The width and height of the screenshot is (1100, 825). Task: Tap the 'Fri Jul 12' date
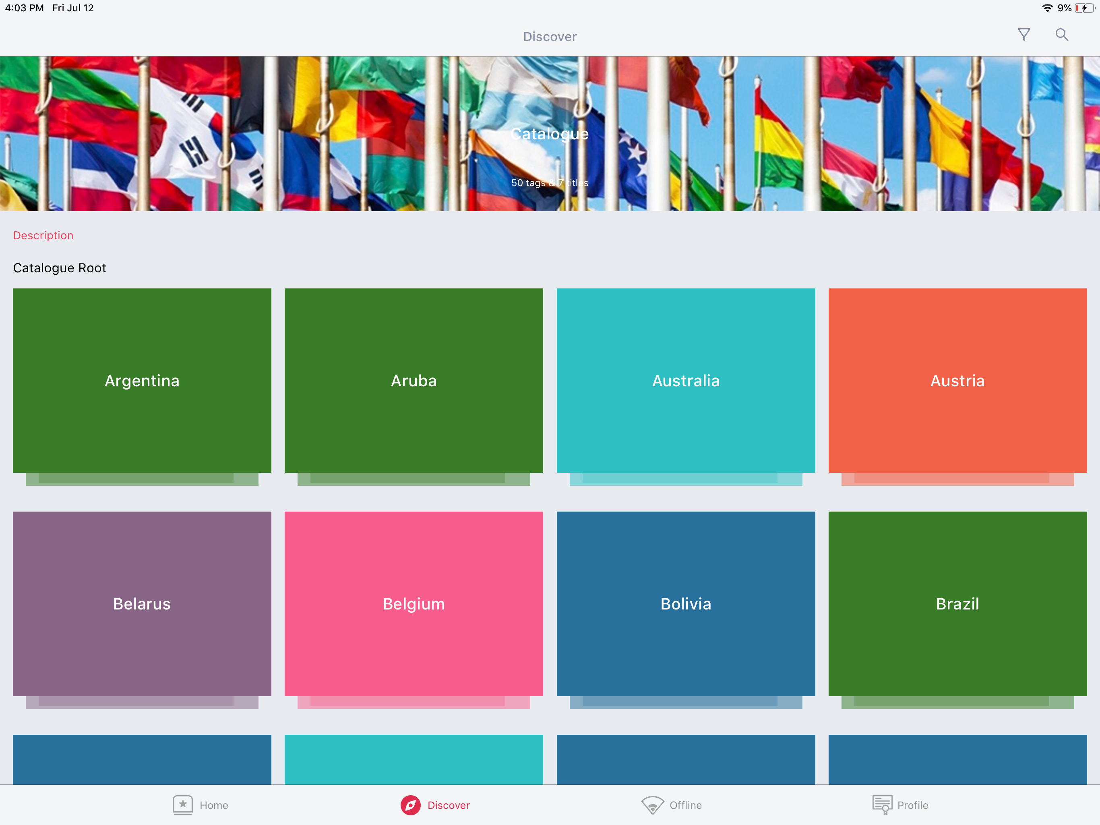point(73,8)
